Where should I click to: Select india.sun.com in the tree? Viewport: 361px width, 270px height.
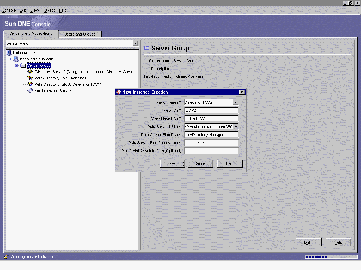(25, 53)
